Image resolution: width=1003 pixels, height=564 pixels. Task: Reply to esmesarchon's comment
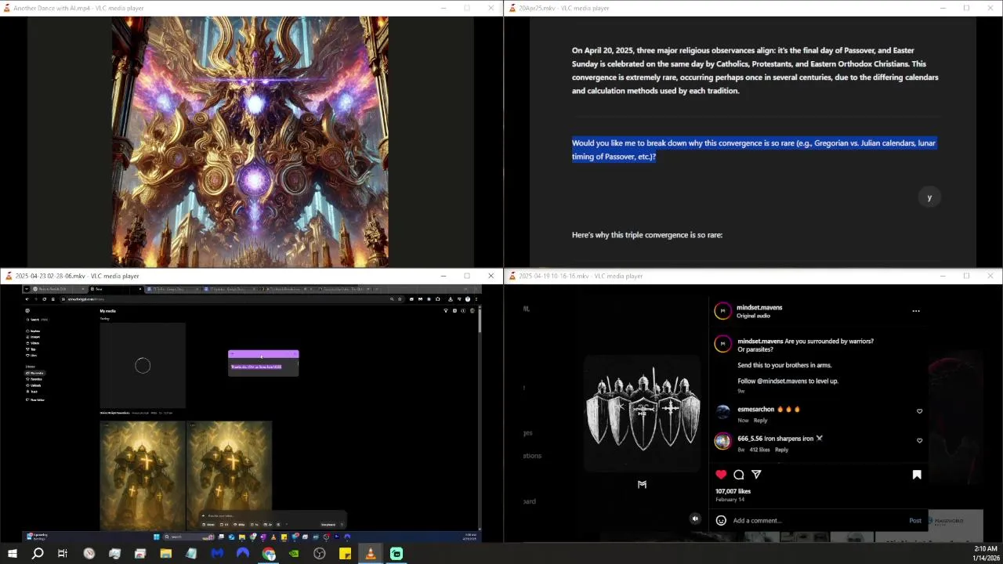coord(761,421)
